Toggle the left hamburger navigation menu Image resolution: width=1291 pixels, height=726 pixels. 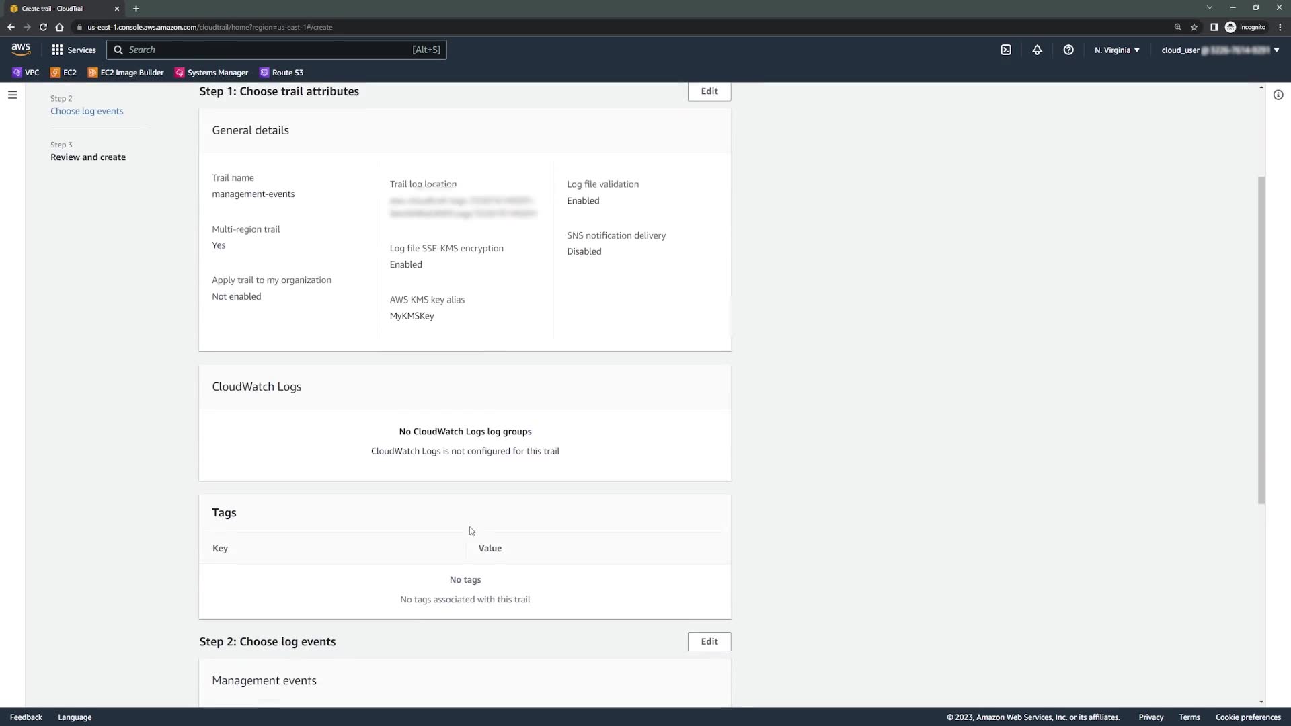[12, 95]
